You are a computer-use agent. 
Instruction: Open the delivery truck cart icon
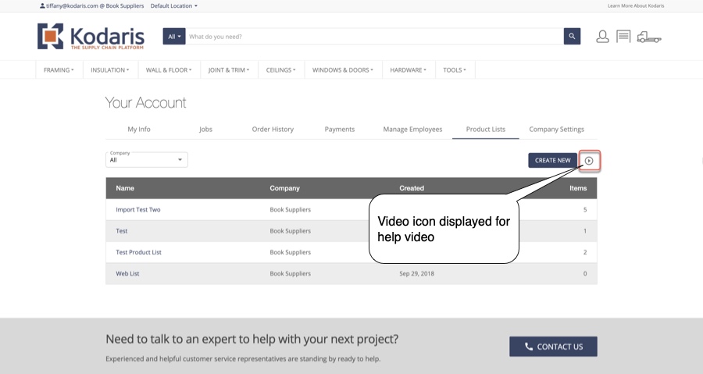click(x=649, y=37)
